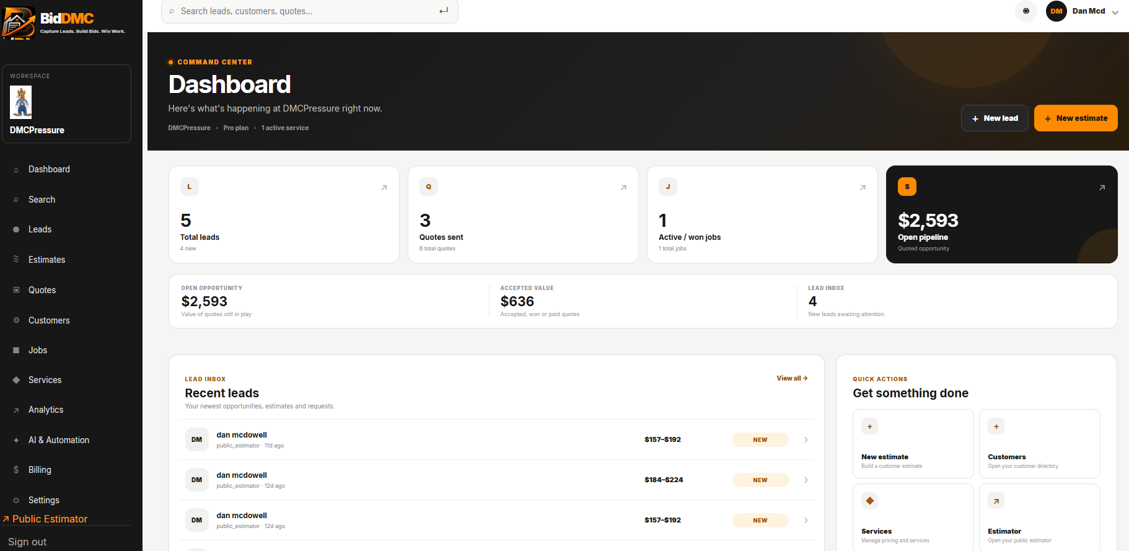Click View all in Recent leads
The image size is (1129, 551).
point(792,378)
